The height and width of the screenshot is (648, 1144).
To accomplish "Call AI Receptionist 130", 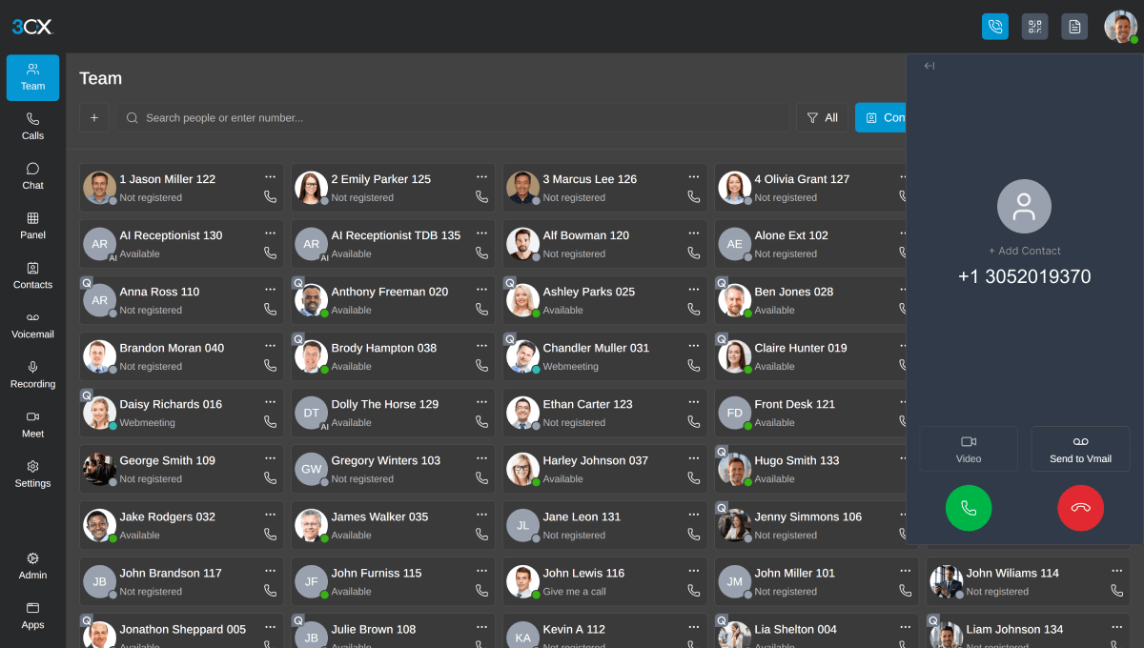I will [x=270, y=253].
